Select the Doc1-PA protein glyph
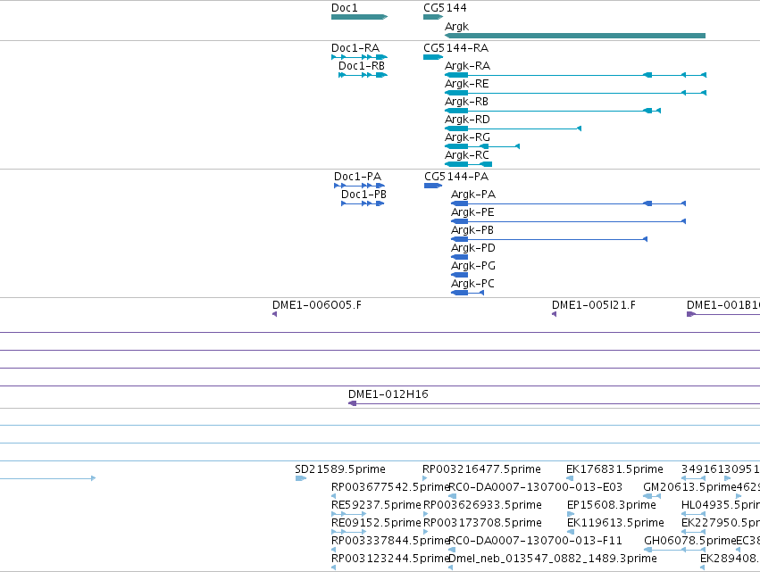This screenshot has width=760, height=572. click(x=359, y=186)
